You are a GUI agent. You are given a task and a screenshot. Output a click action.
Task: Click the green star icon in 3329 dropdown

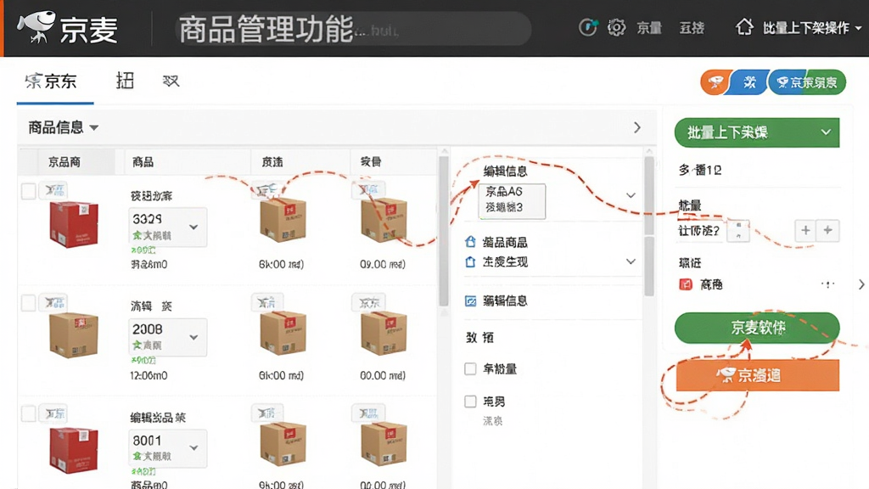(x=137, y=236)
